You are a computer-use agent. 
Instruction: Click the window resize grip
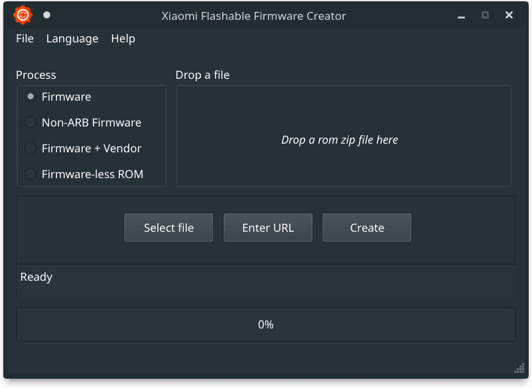point(518,367)
